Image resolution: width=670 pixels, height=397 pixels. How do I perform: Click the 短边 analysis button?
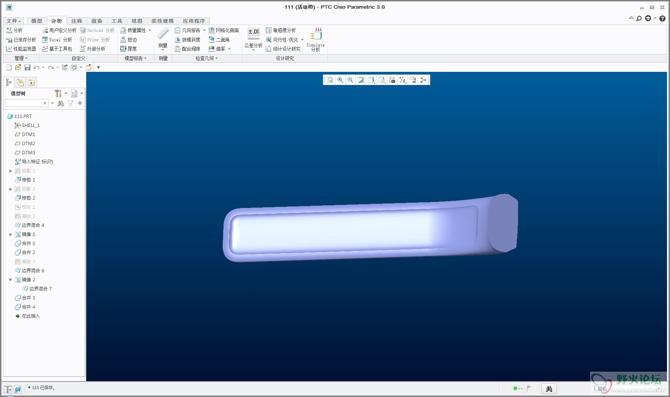129,39
